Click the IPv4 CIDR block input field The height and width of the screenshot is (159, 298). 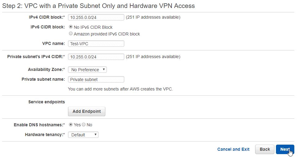(96, 17)
